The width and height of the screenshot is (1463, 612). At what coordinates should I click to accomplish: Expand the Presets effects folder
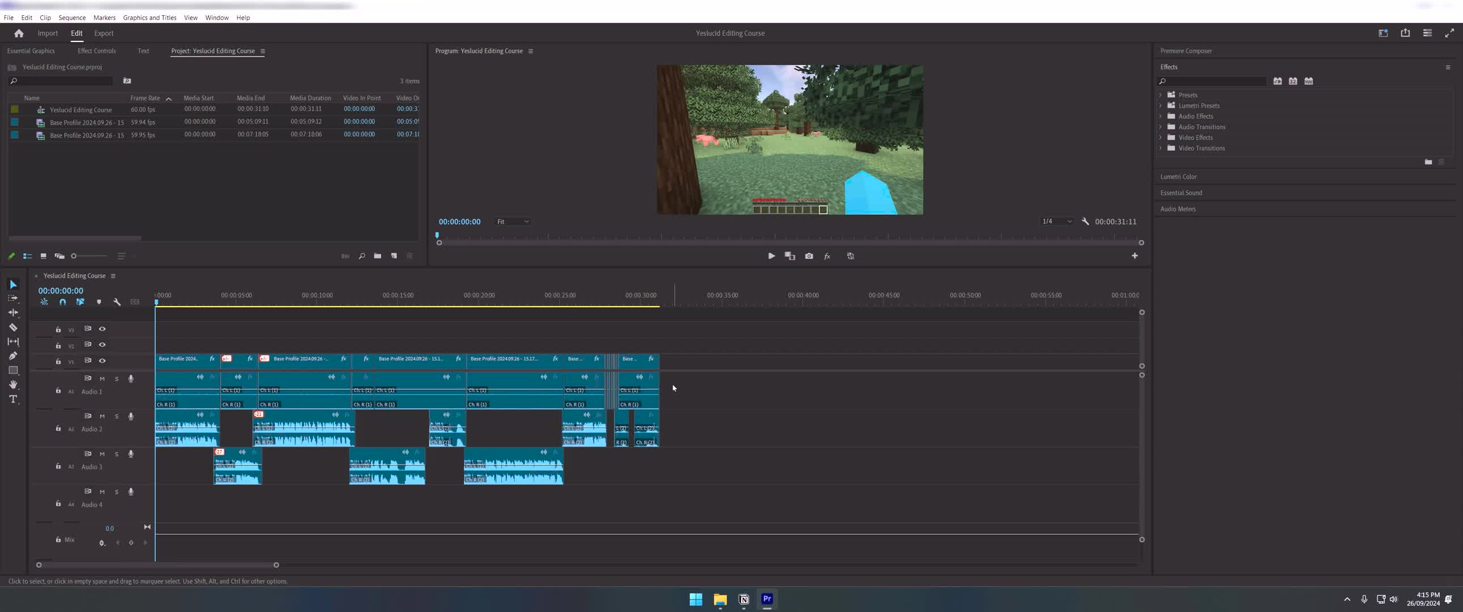tap(1160, 95)
